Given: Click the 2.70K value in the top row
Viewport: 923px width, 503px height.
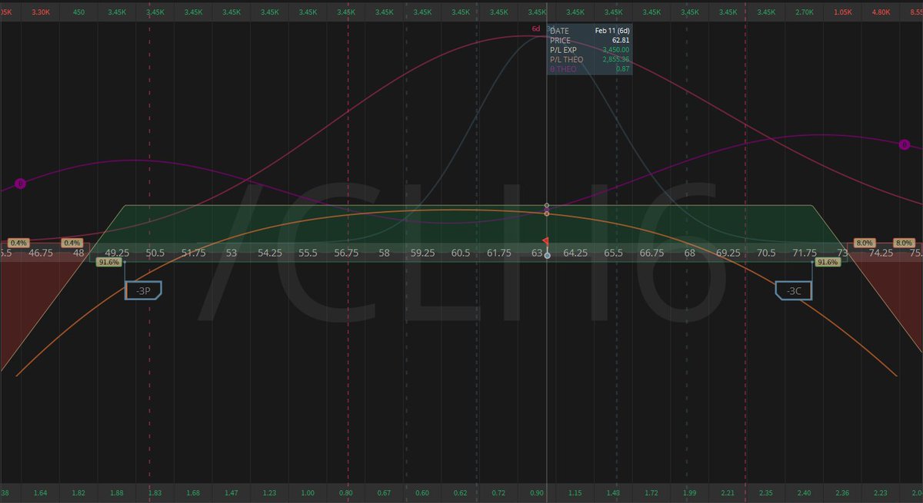Looking at the screenshot, I should coord(805,12).
